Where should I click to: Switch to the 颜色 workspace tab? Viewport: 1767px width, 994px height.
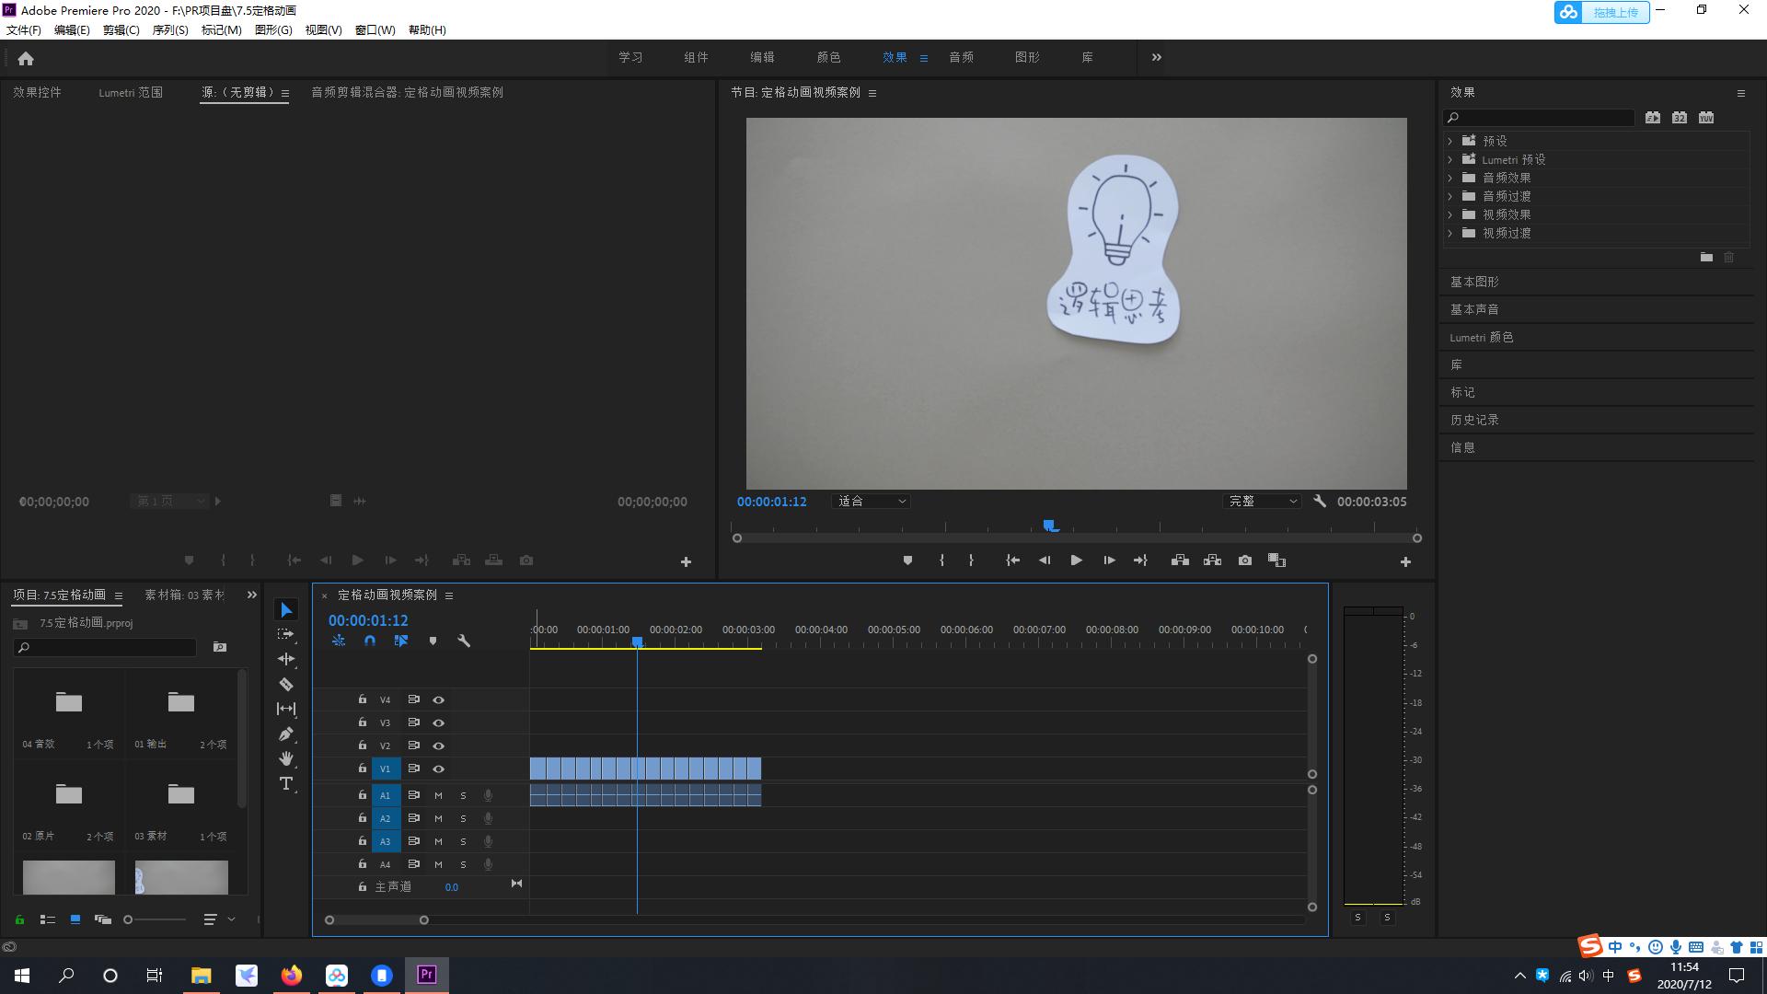(x=828, y=57)
